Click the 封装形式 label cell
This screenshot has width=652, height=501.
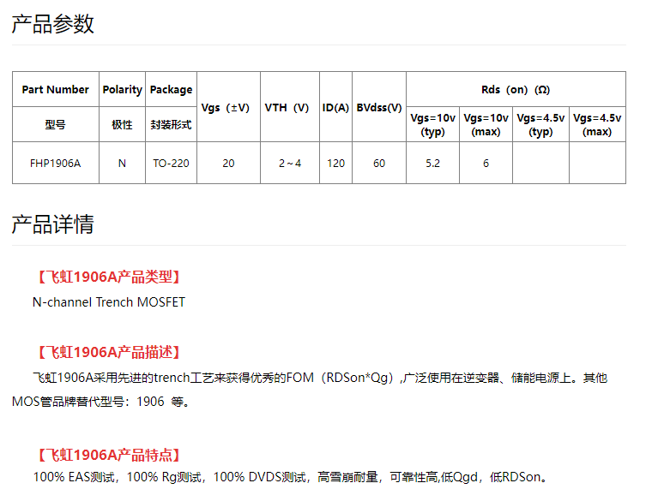click(x=171, y=124)
